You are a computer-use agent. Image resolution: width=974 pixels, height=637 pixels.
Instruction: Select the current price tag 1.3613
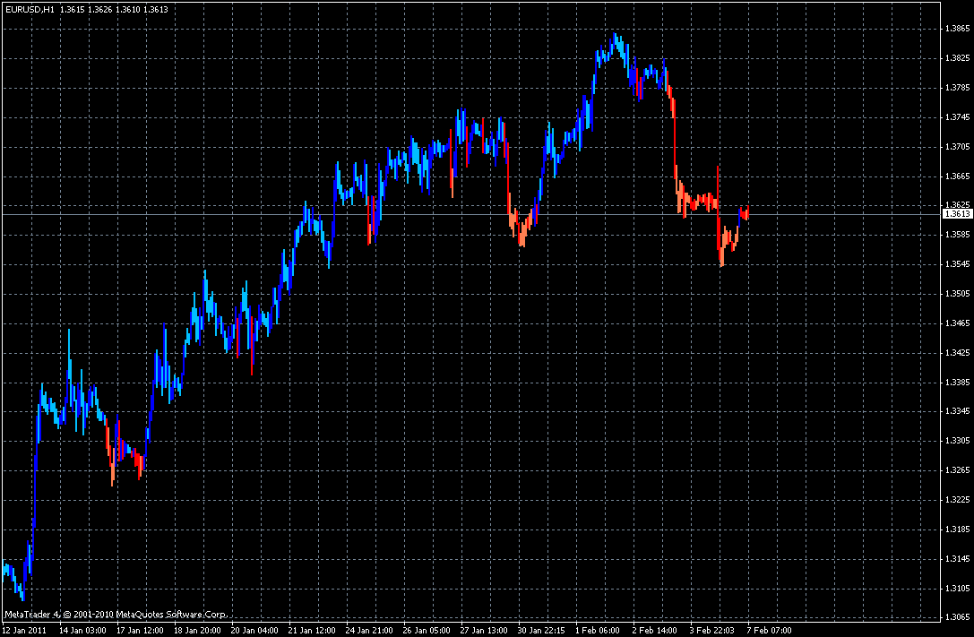[957, 214]
